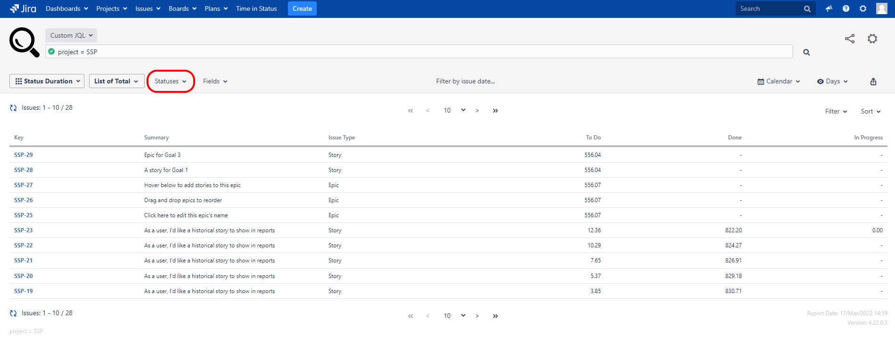The image size is (895, 343).
Task: Open issue SSP-29 link
Action: [x=24, y=155]
